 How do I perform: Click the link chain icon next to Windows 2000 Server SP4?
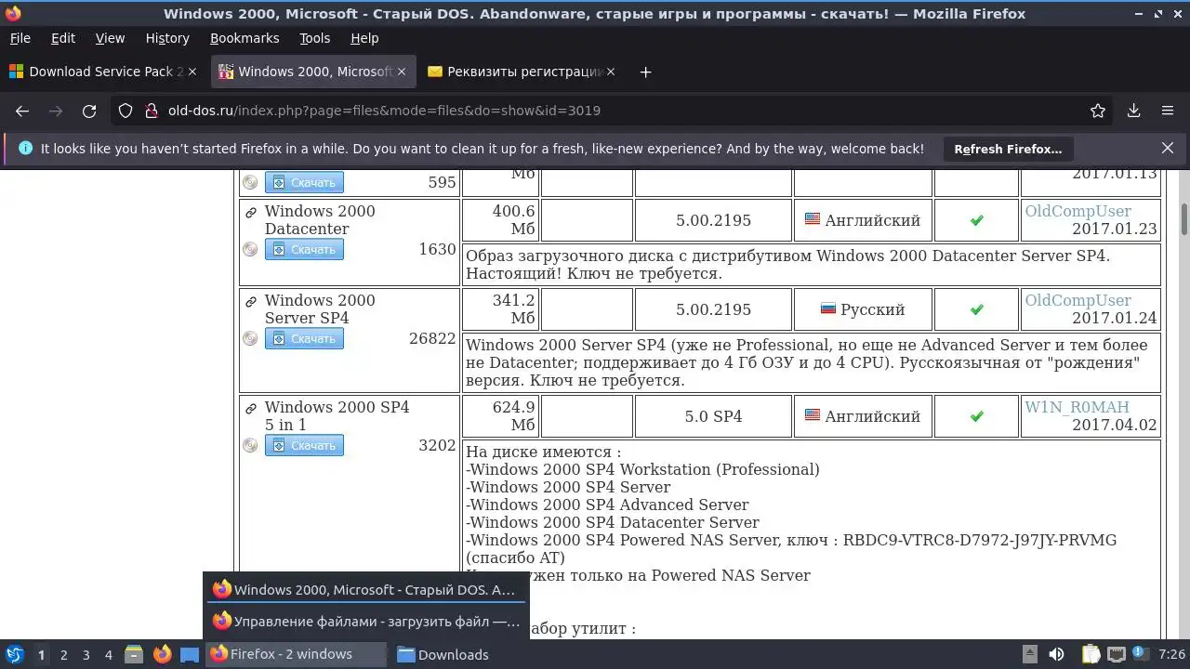(x=250, y=301)
